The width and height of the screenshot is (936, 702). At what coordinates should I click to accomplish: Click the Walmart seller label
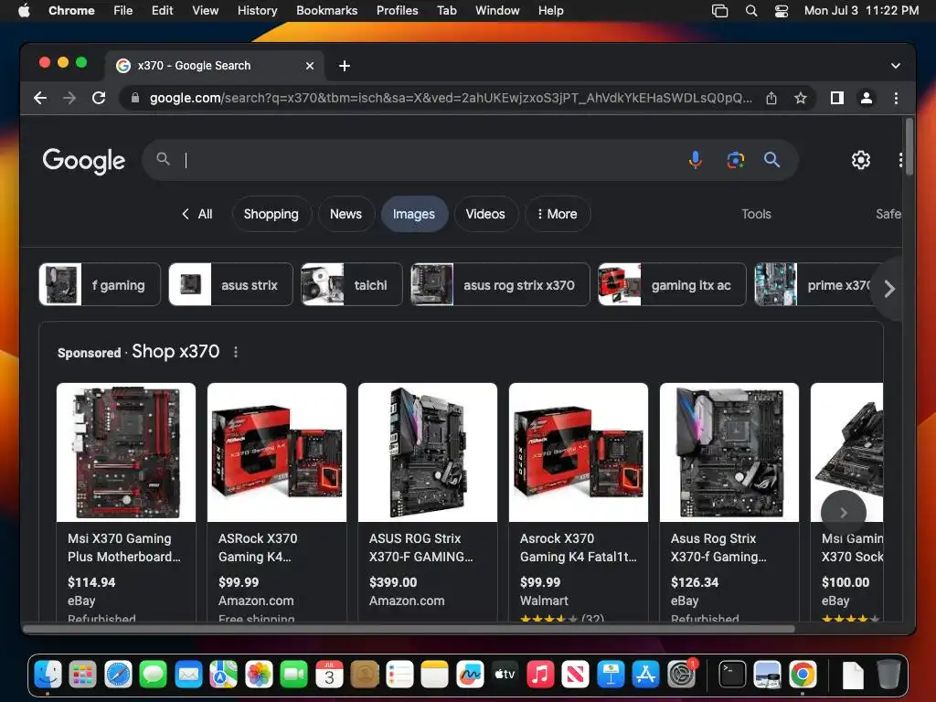pos(544,601)
